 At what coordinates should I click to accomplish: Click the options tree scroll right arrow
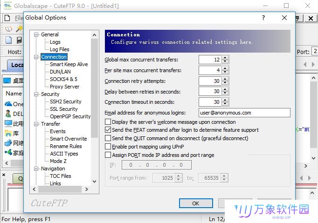click(x=87, y=189)
